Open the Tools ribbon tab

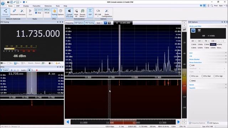58,6
